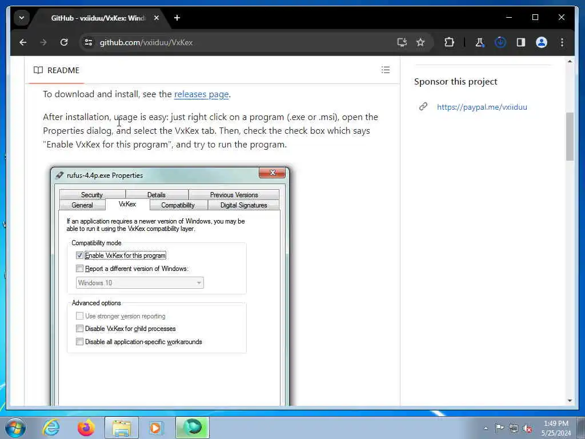The width and height of the screenshot is (585, 439).
Task: Open Windows Explorer from the taskbar
Action: coord(122,428)
